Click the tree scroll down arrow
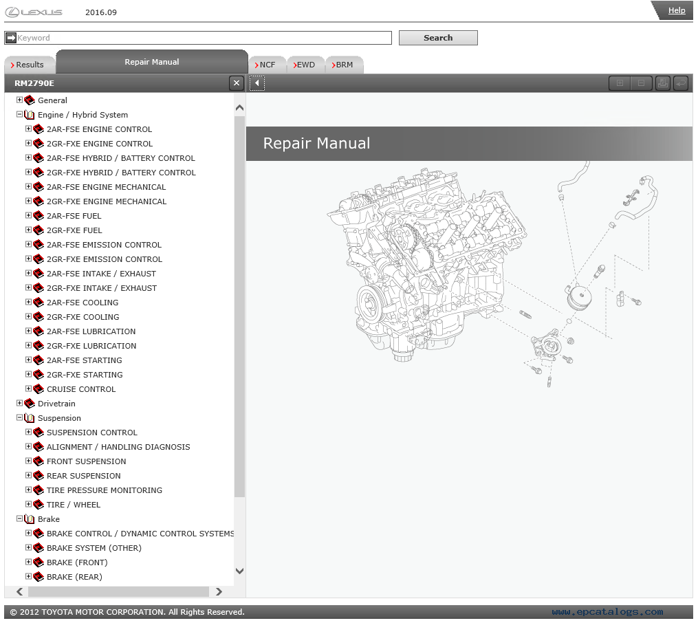This screenshot has width=698, height=623. 239,571
